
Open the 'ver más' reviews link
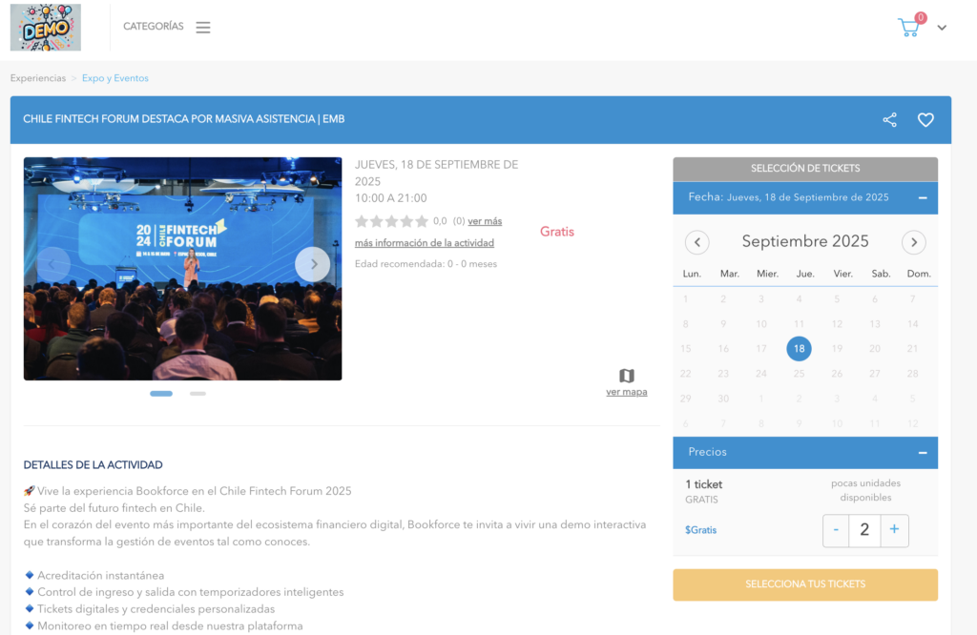coord(485,221)
